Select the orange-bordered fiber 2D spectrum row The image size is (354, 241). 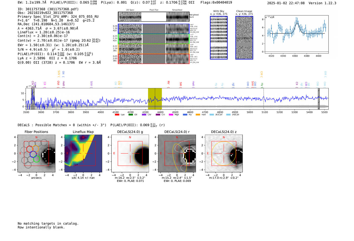[x=154, y=49]
